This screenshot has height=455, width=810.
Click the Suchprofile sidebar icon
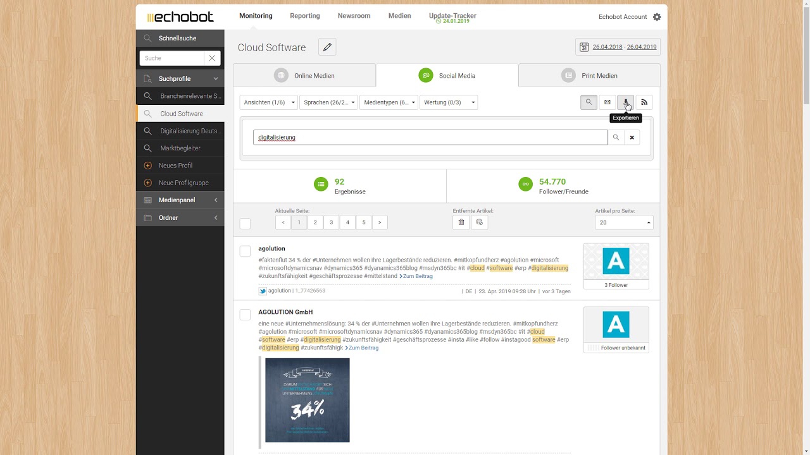tap(147, 79)
